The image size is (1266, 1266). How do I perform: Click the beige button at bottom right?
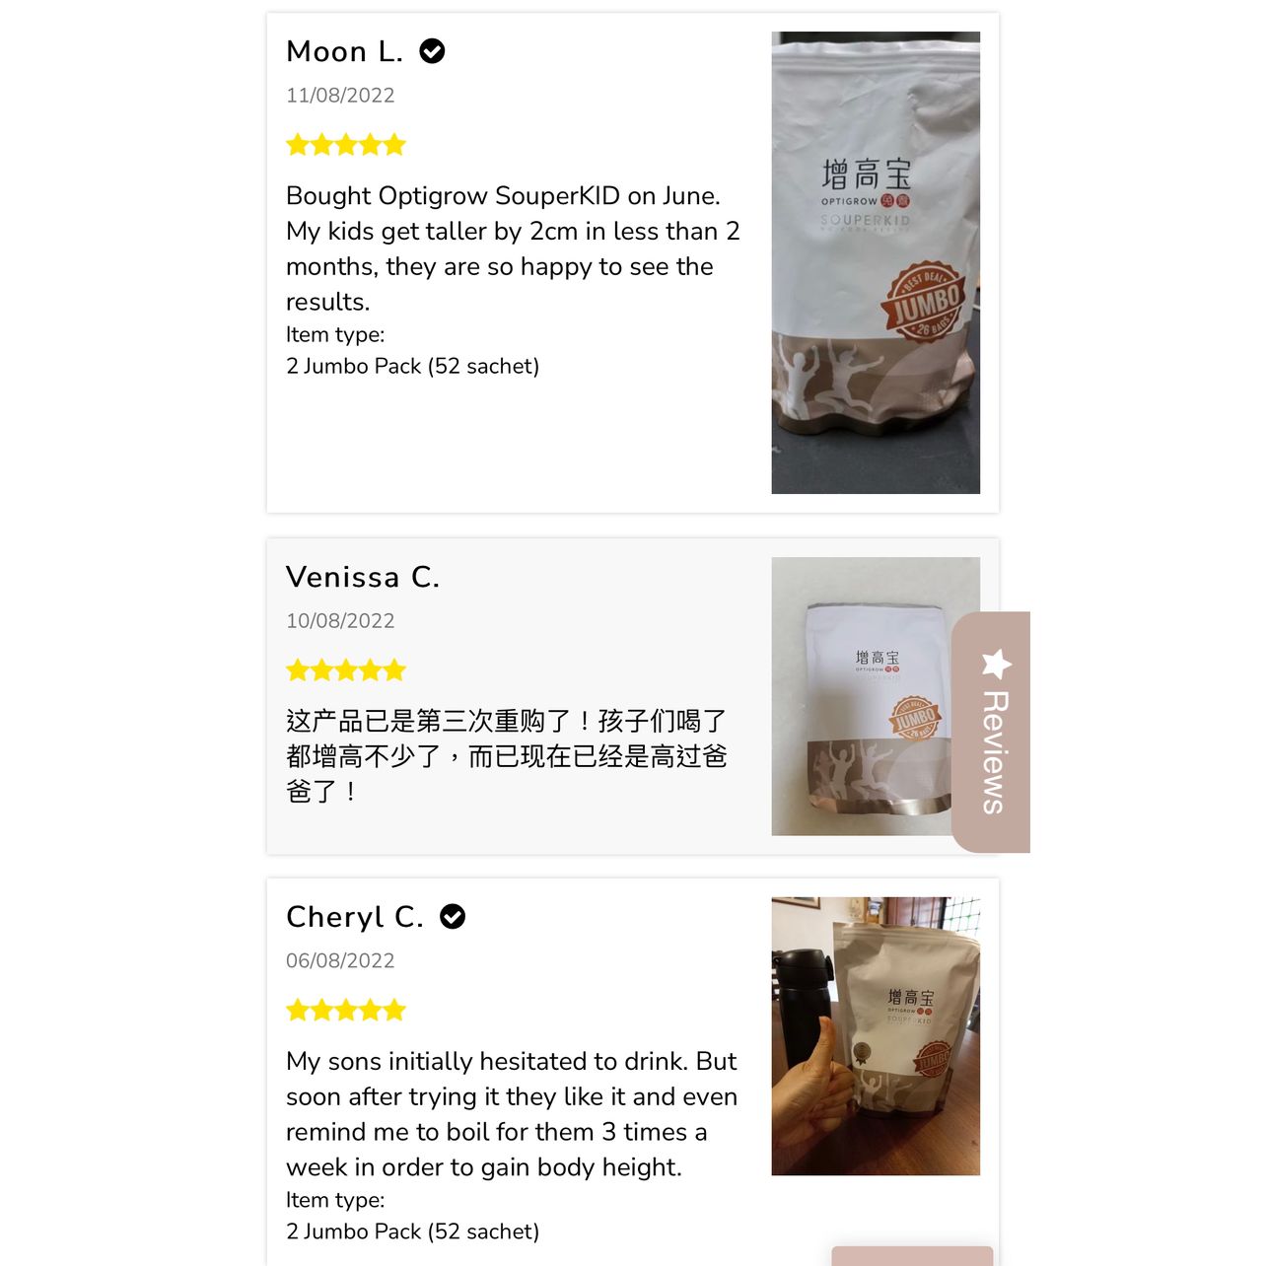pos(912,1256)
